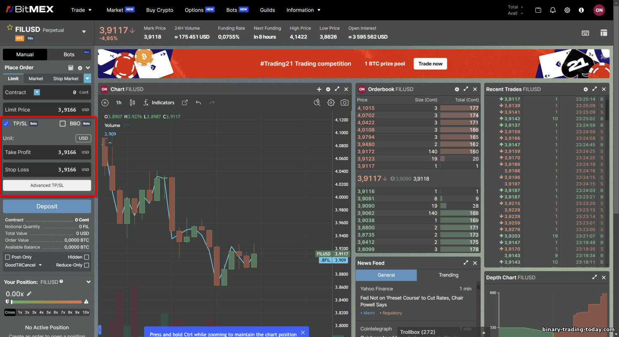Enable Post-Only checkbox
The height and width of the screenshot is (337, 619).
[7, 257]
